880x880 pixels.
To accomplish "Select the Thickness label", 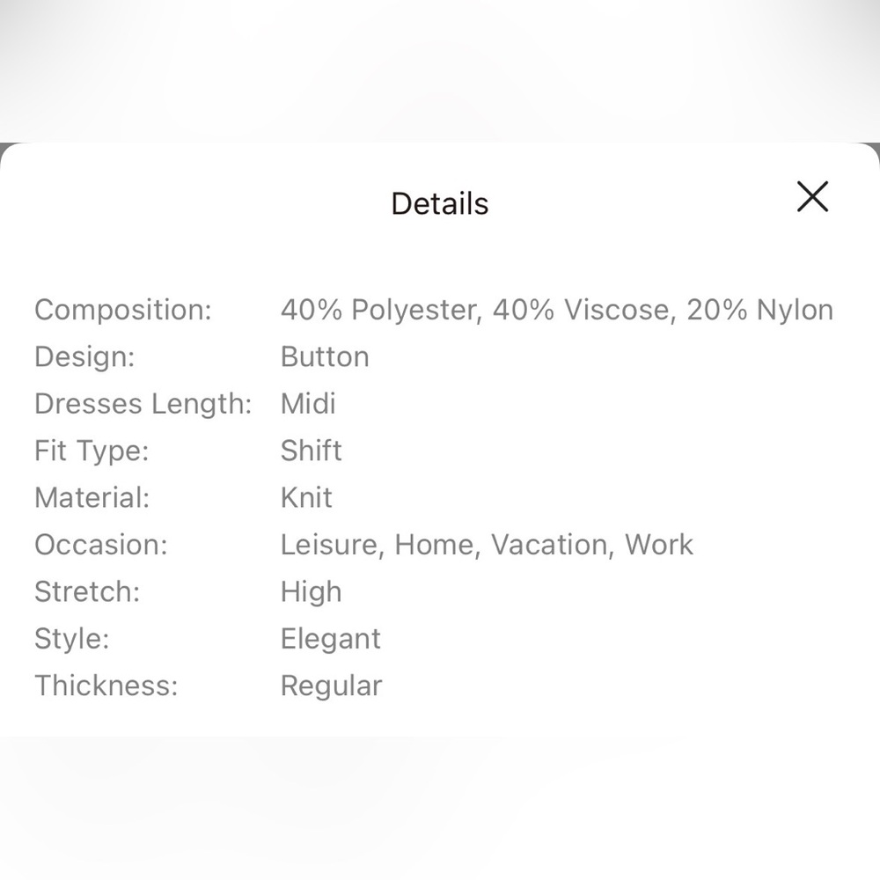I will click(x=106, y=686).
